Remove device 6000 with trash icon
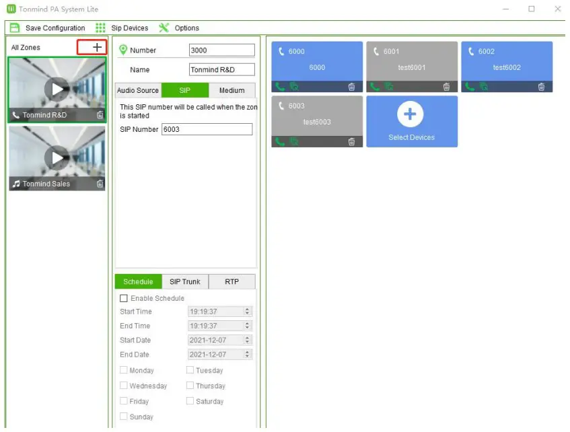This screenshot has height=432, width=570. click(351, 87)
